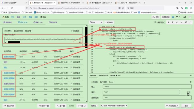Close the CodeTop tab
This screenshot has height=109, width=194.
[x=26, y=3]
